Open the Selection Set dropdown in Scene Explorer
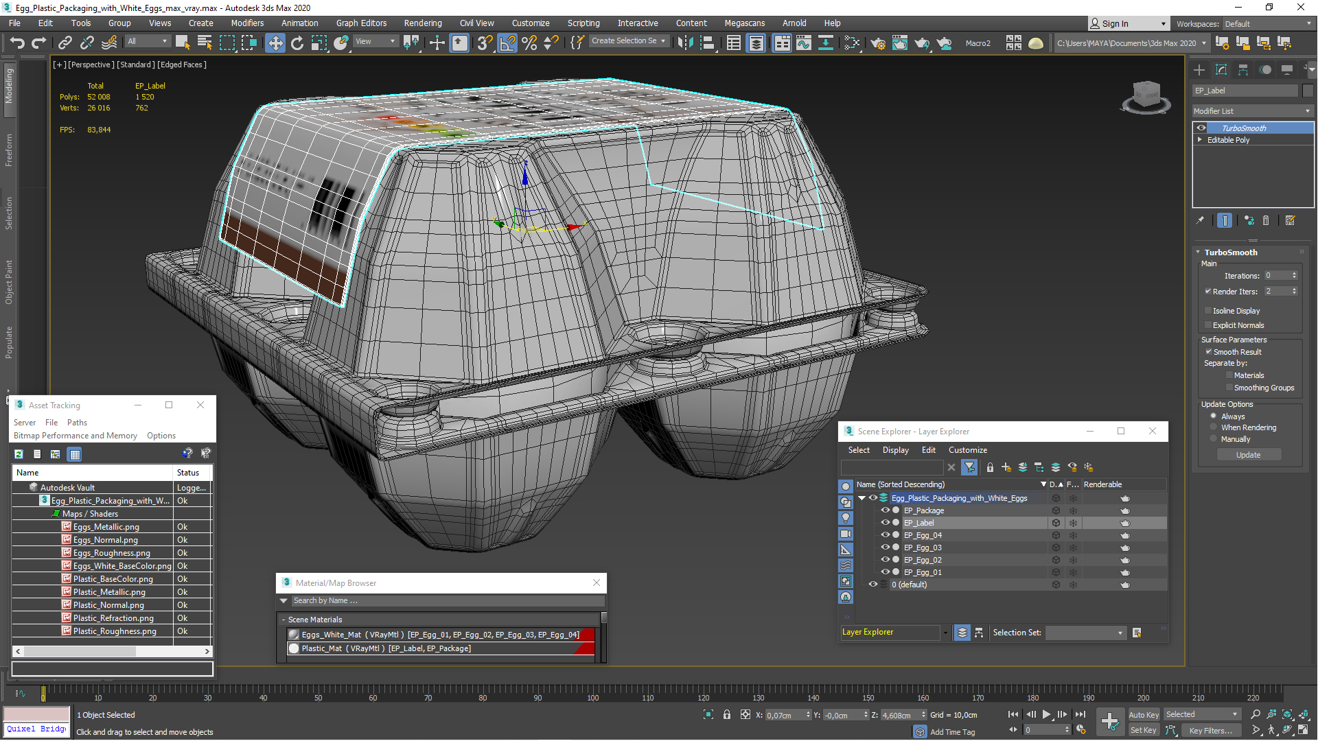The width and height of the screenshot is (1318, 741). click(1086, 633)
